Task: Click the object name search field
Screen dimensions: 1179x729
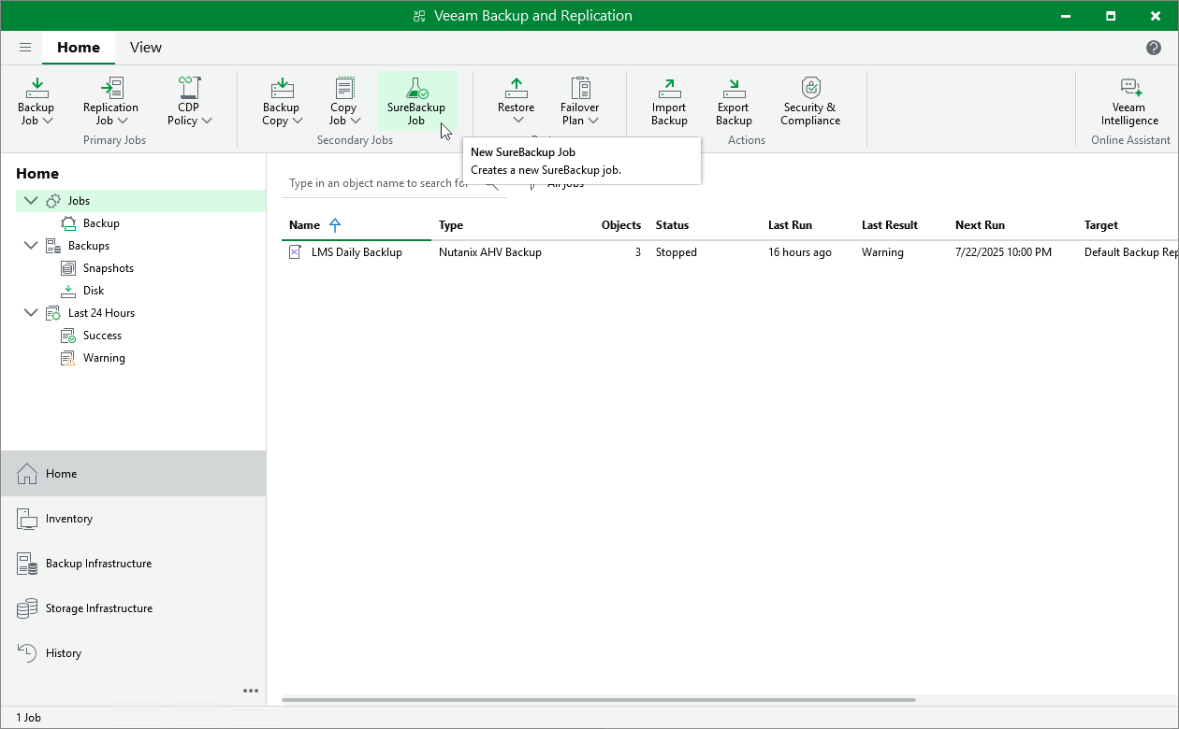Action: coord(384,182)
